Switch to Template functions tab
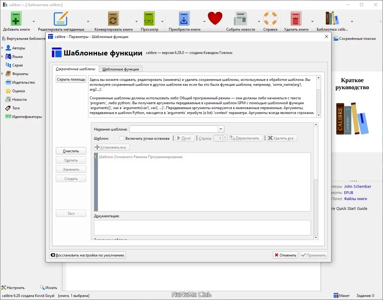Screen dimensions: 383x300 [121, 69]
